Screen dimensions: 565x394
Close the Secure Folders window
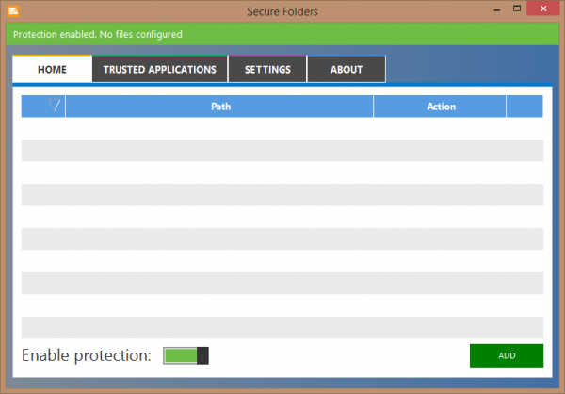(x=543, y=8)
